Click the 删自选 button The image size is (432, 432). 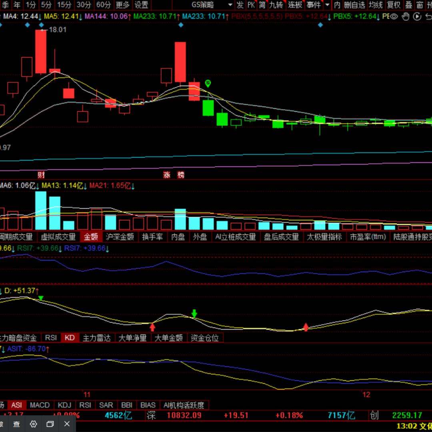(354, 5)
